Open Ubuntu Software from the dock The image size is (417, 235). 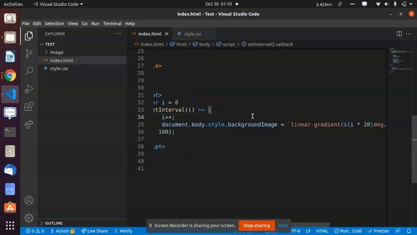point(10,208)
